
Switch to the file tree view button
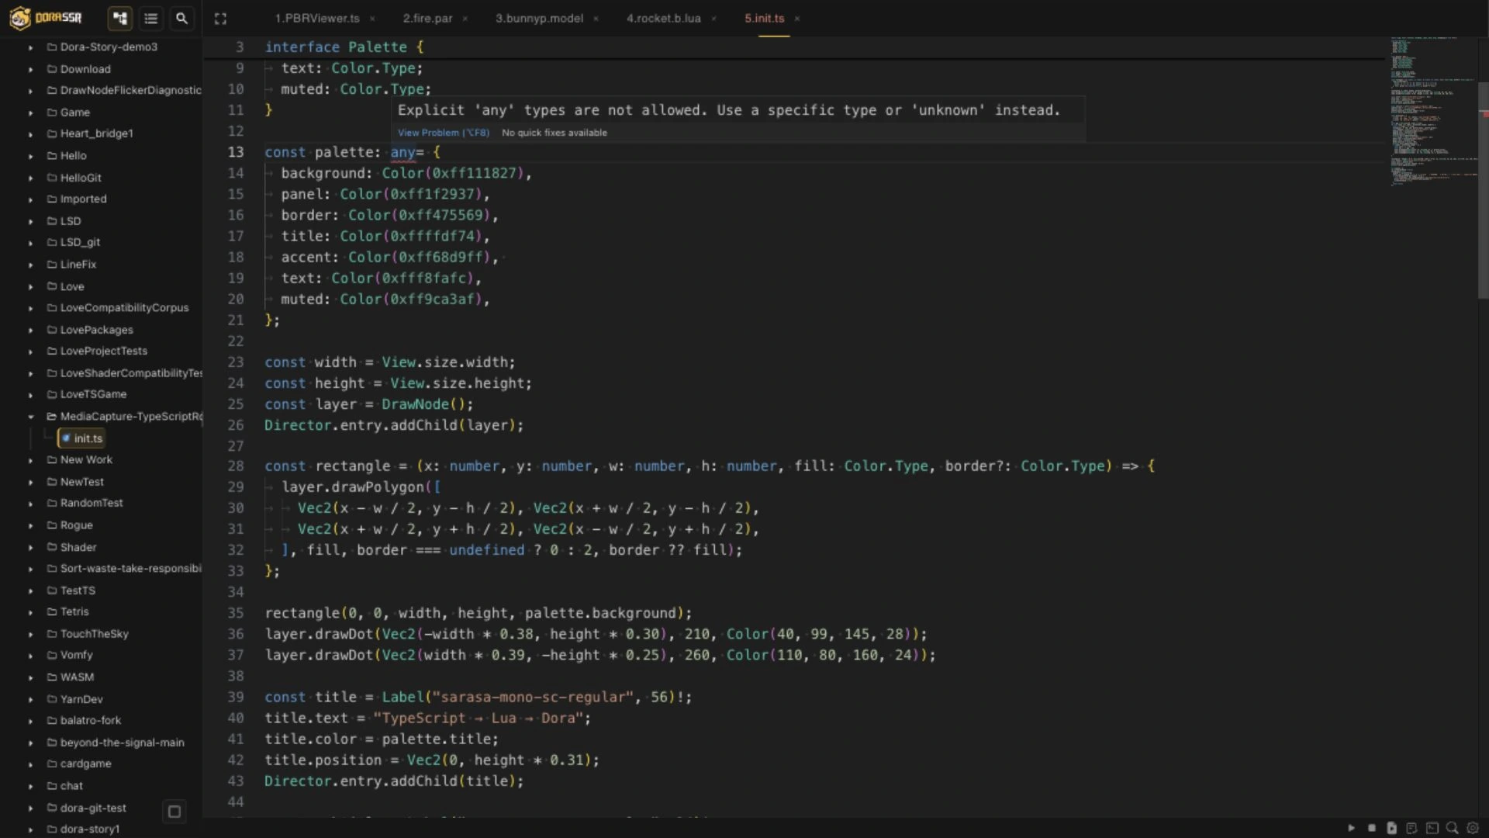pos(120,18)
